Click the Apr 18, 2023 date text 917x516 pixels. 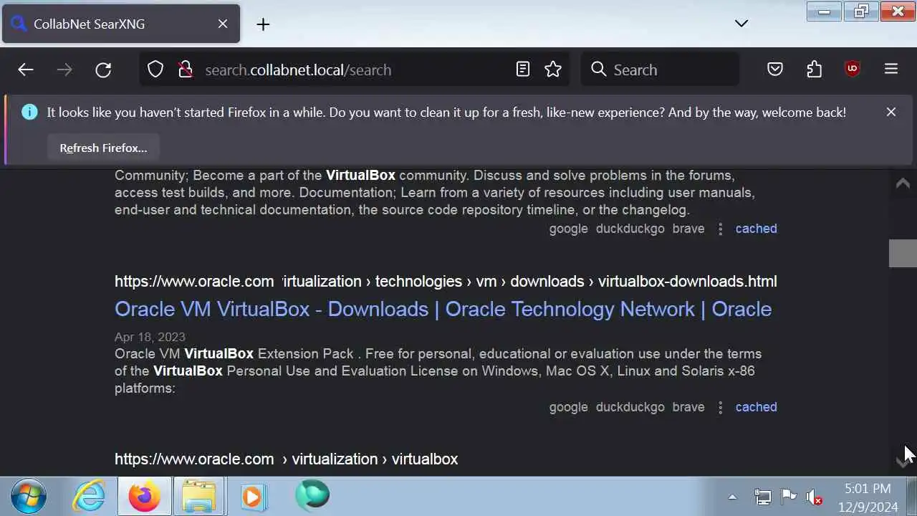point(150,337)
